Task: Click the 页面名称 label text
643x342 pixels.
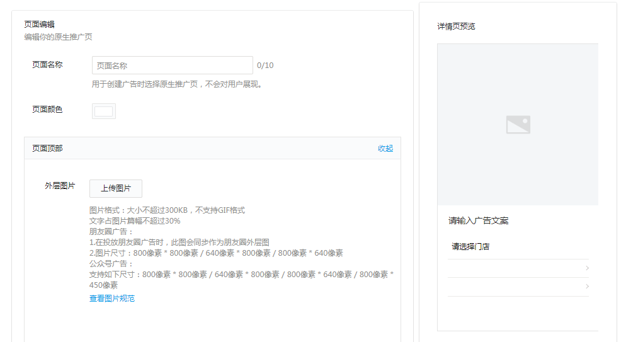Action: (47, 65)
